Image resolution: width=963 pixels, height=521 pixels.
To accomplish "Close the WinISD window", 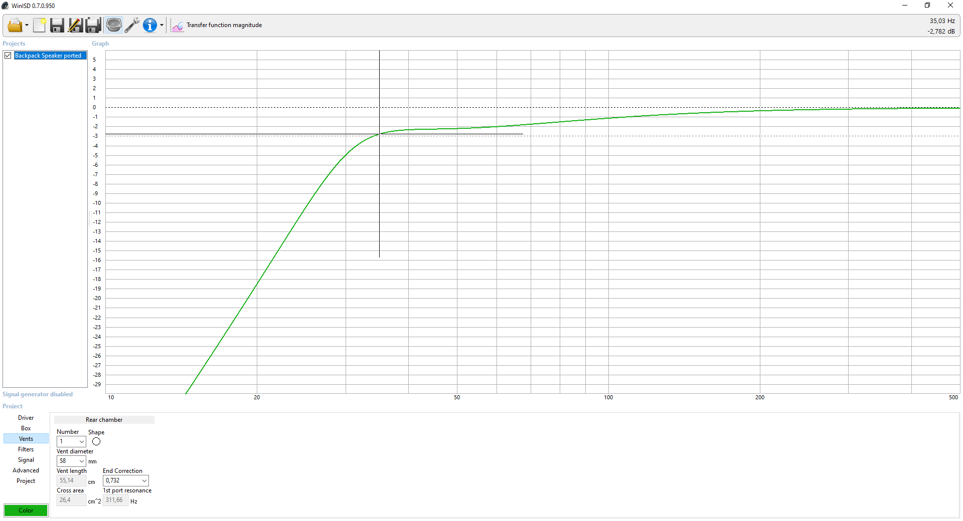I will pos(950,6).
